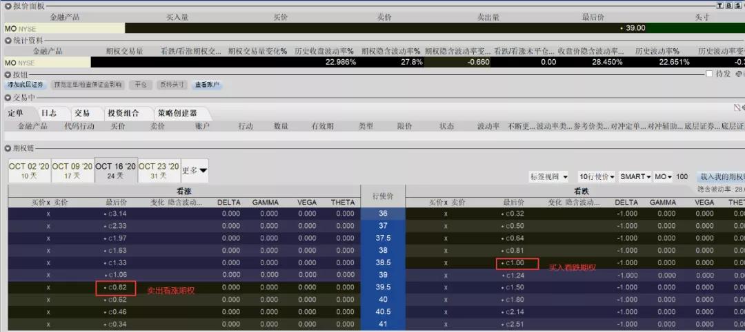This screenshot has height=332, width=745.
Task: Switch to the 交易 tab
Action: pyautogui.click(x=82, y=113)
